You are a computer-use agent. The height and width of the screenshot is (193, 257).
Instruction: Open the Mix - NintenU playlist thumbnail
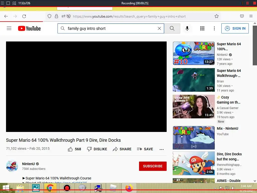(x=194, y=138)
